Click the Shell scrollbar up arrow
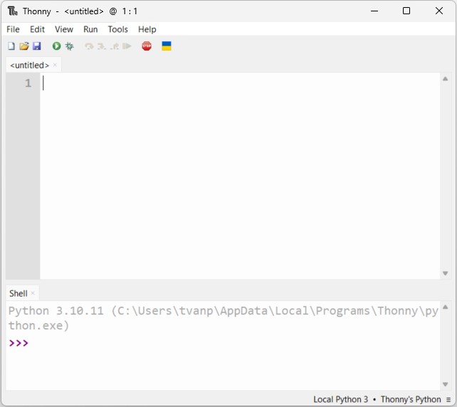 click(x=445, y=307)
